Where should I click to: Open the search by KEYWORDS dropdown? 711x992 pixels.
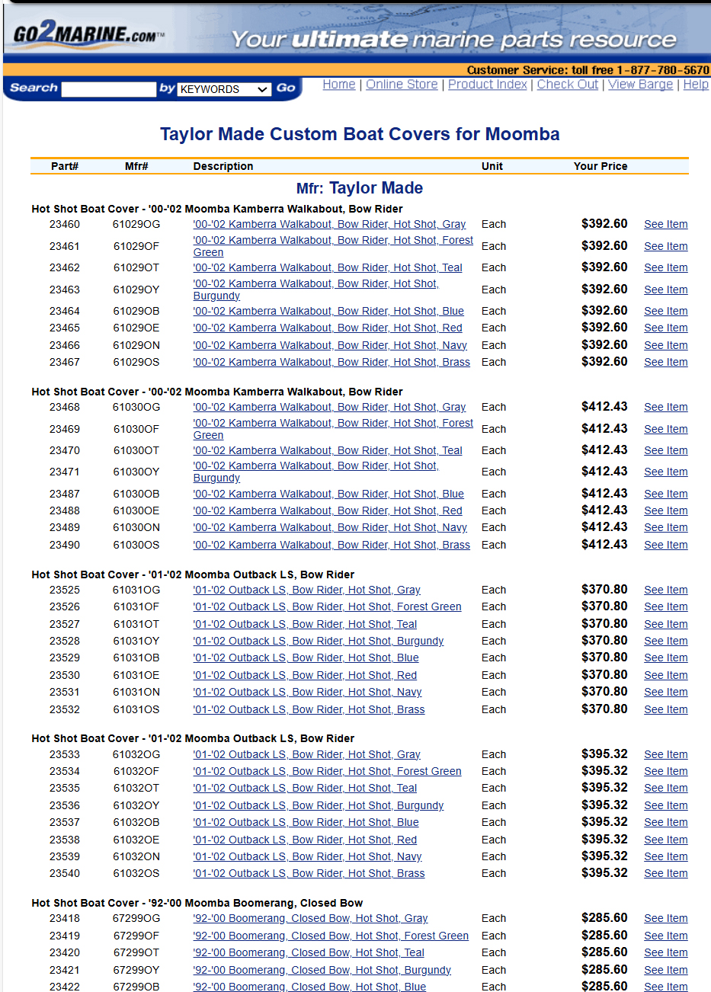click(224, 89)
